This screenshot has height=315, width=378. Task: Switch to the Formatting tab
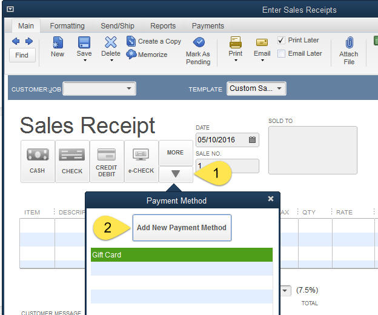67,26
